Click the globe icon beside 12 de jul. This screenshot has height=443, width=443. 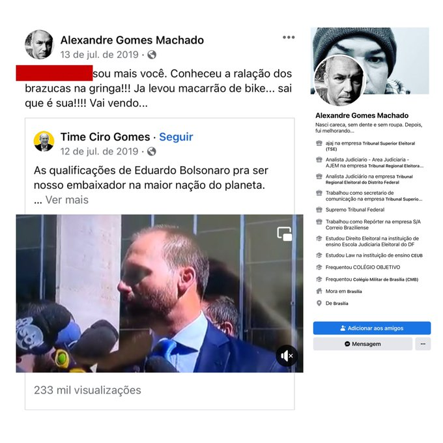pos(151,151)
